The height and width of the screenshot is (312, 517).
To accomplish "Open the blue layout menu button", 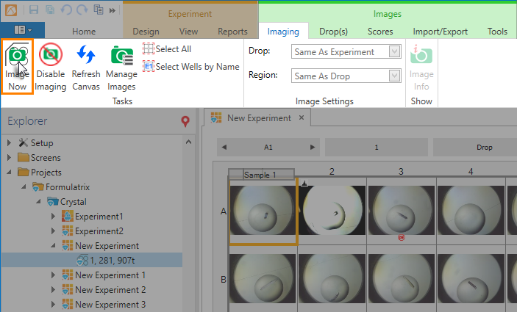I will [23, 30].
